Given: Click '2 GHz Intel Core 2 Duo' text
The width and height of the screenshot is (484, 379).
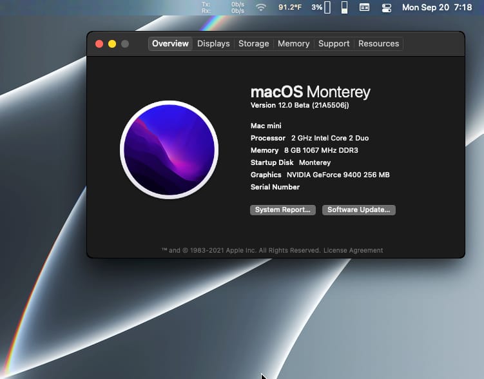Looking at the screenshot, I should pyautogui.click(x=330, y=138).
